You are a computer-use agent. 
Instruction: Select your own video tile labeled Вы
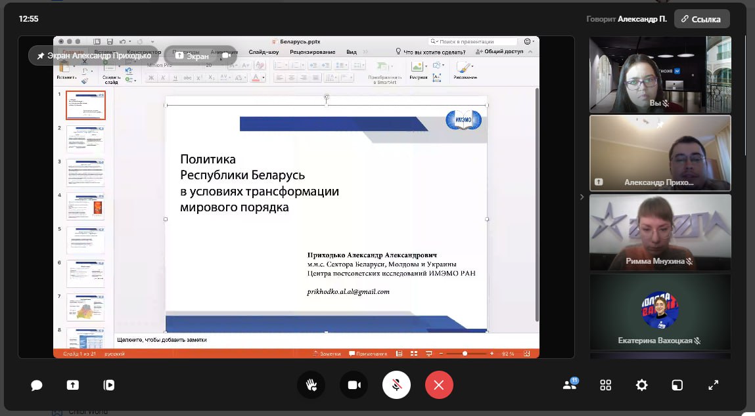click(660, 75)
